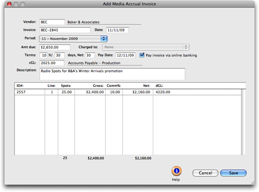Click the vendor name Baker & Associates
The height and width of the screenshot is (192, 259).
pyautogui.click(x=83, y=22)
